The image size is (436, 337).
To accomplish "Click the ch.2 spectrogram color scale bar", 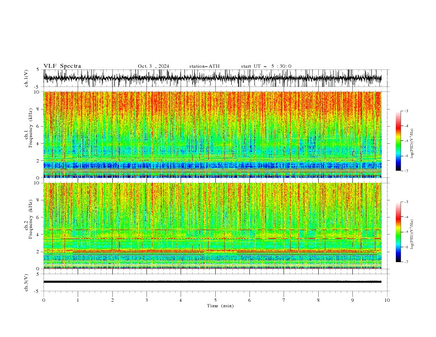I will [x=398, y=232].
